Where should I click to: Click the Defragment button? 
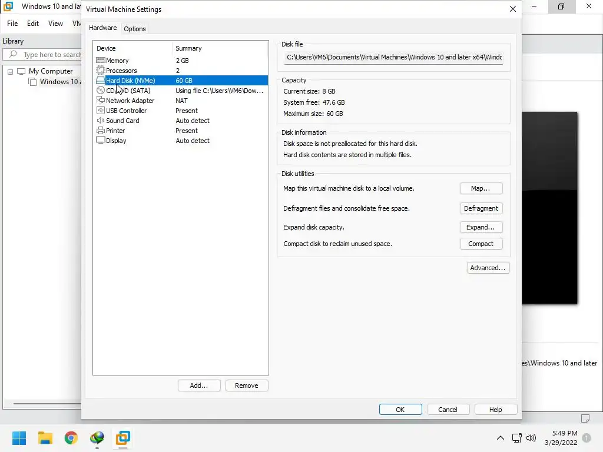(x=481, y=208)
